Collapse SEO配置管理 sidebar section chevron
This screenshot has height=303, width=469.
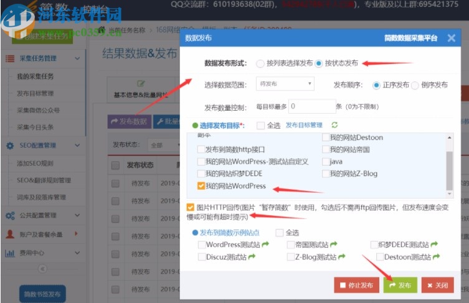(77, 146)
